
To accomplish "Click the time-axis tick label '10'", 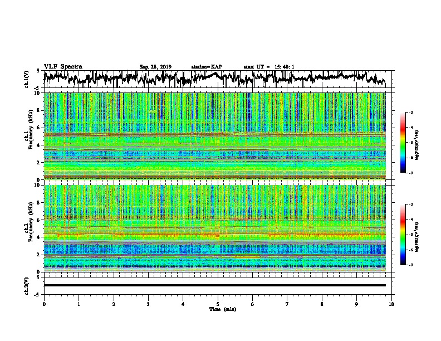I will click(391, 304).
